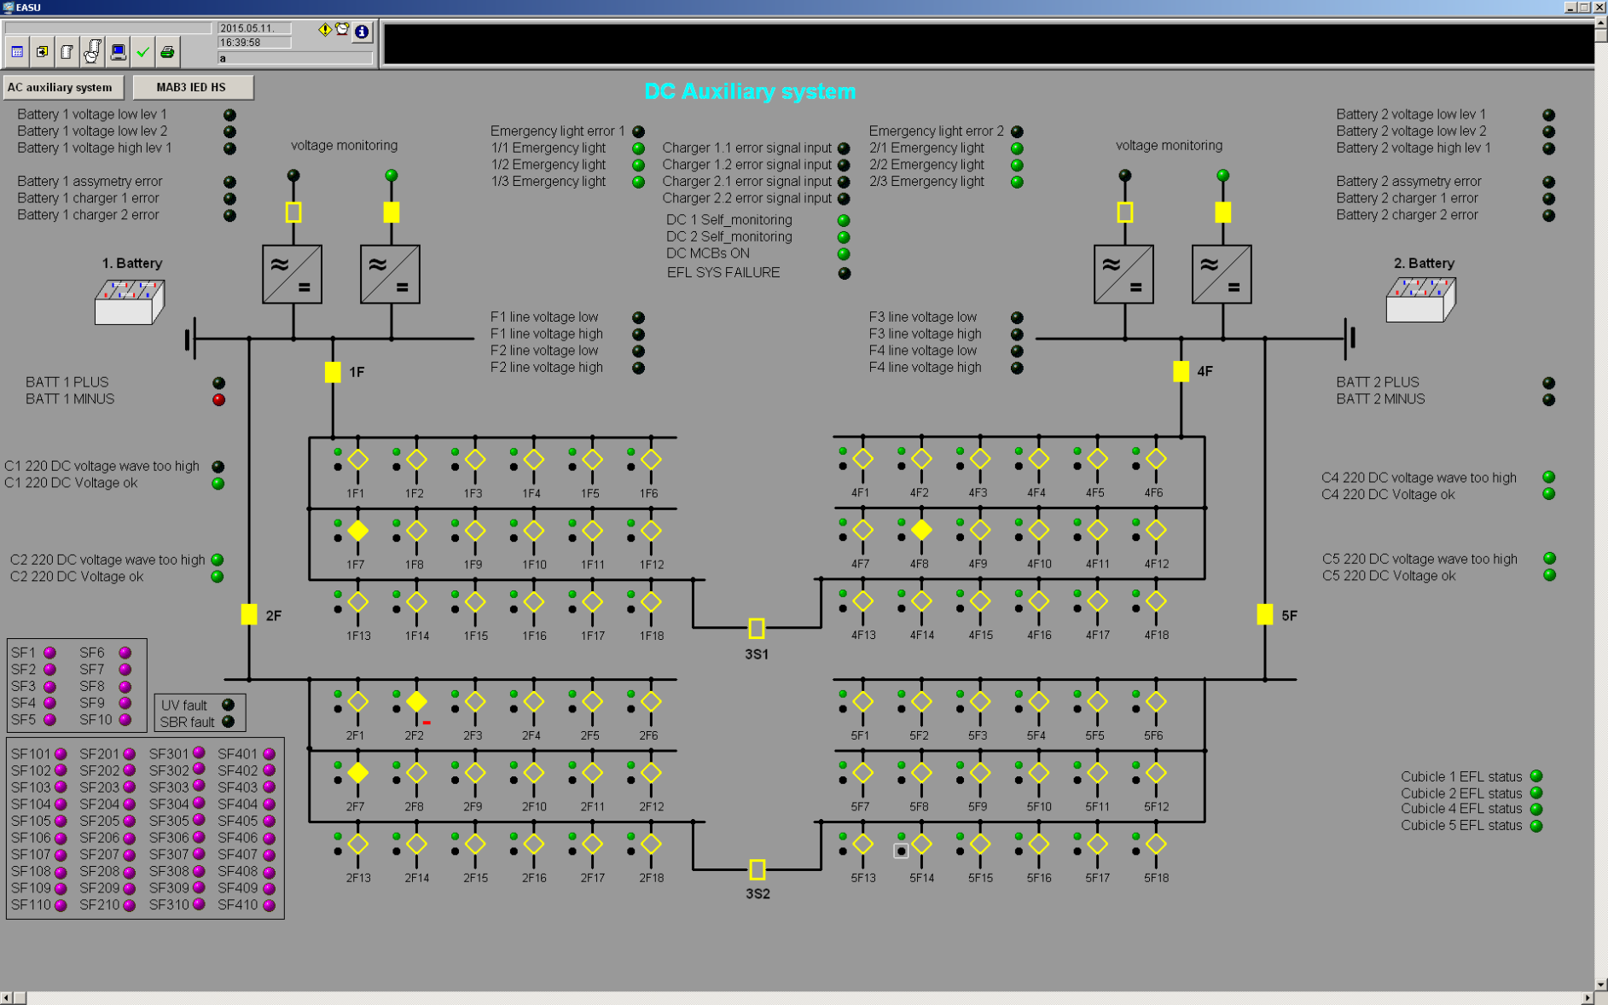Click the yellow export arrow toolbar icon
The image size is (1608, 1005).
42,52
